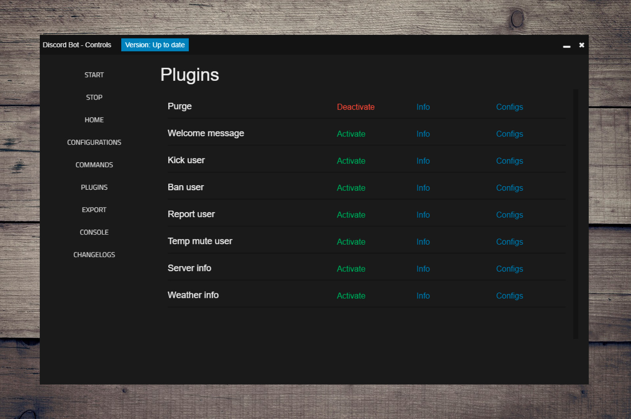Screen dimensions: 631x419
Task: Activate the Kick user plugin
Action: click(351, 161)
